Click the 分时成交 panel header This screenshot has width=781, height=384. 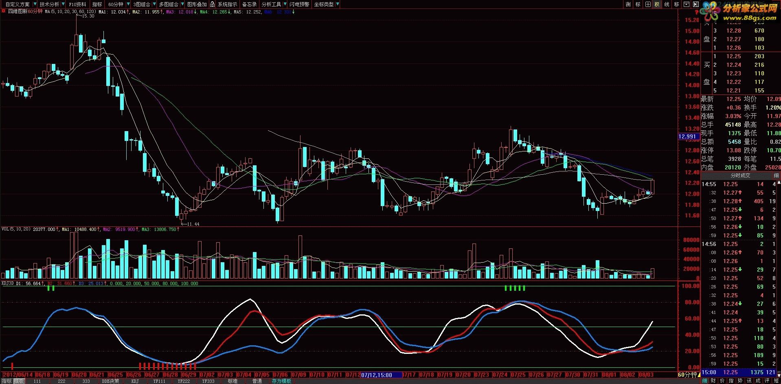click(x=740, y=175)
